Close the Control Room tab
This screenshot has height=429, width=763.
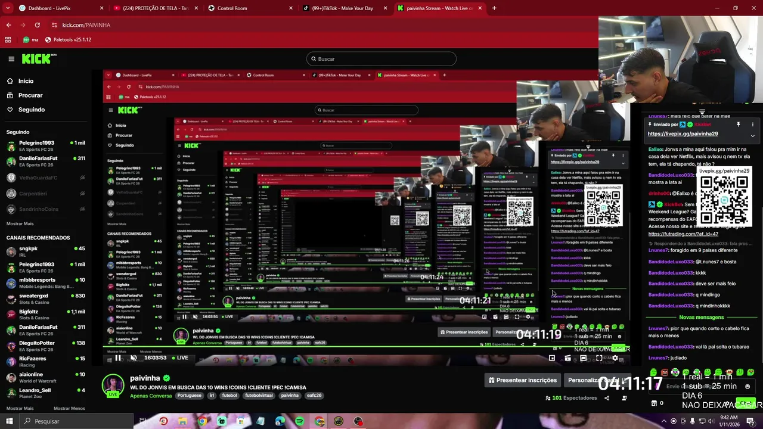pyautogui.click(x=291, y=8)
